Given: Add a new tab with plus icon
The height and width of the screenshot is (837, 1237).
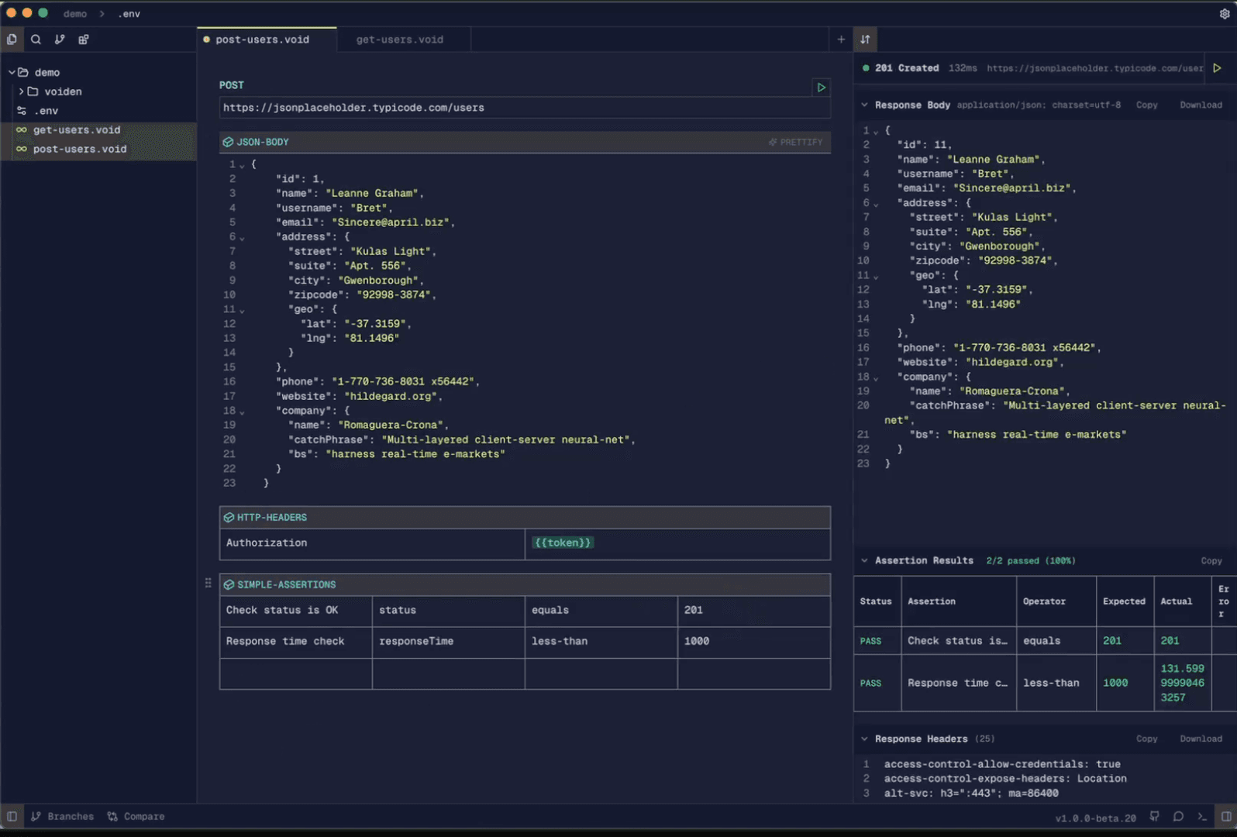Looking at the screenshot, I should tap(841, 39).
